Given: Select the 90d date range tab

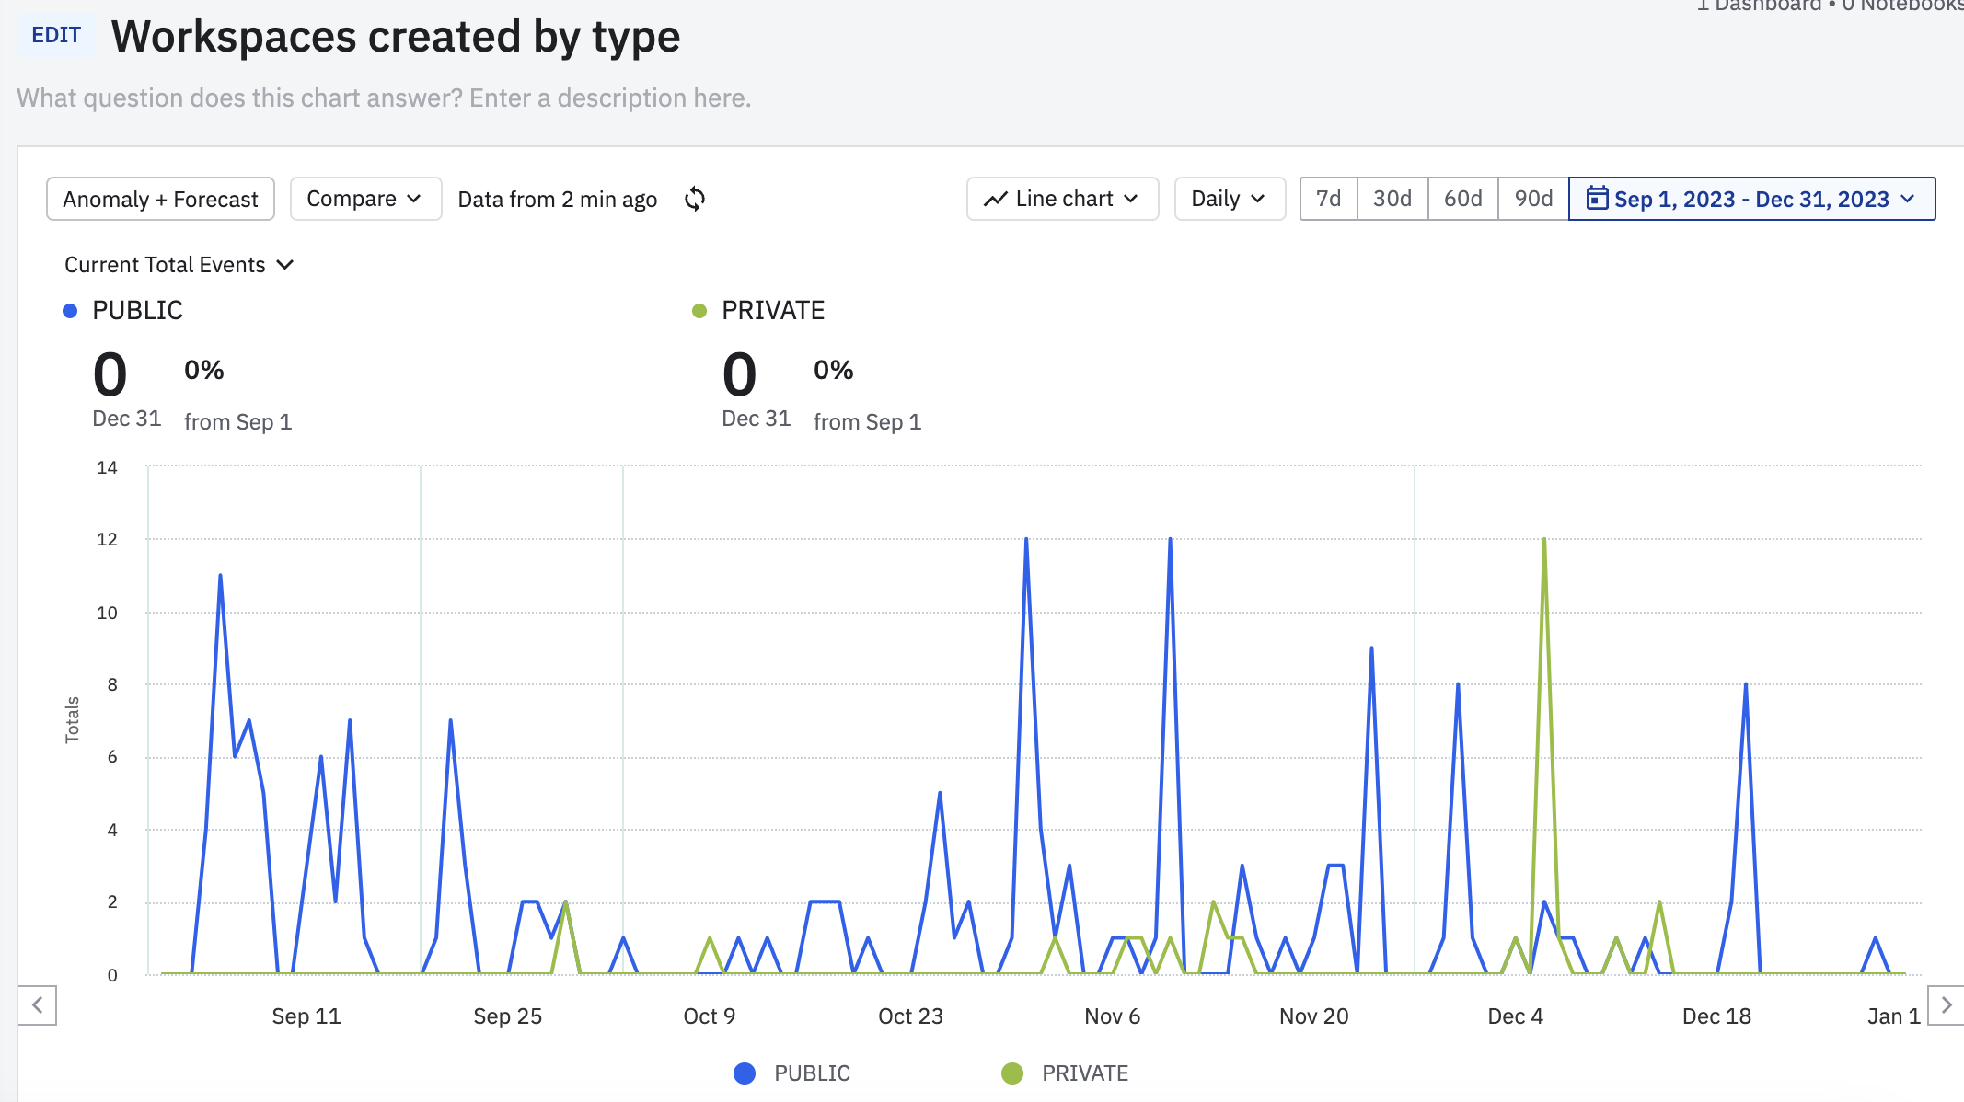Looking at the screenshot, I should [1533, 199].
